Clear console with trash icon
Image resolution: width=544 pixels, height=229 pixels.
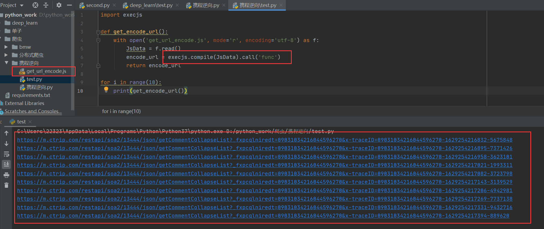tap(6, 185)
